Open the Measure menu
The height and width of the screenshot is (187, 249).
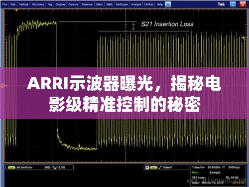pyautogui.click(x=87, y=4)
